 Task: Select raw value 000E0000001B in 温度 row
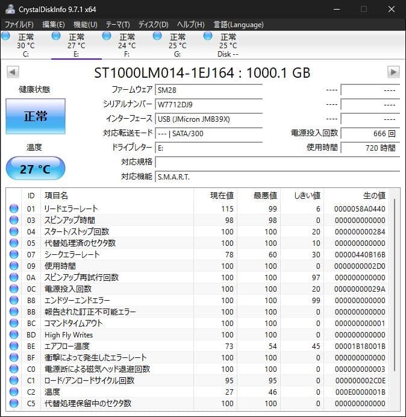(x=360, y=392)
